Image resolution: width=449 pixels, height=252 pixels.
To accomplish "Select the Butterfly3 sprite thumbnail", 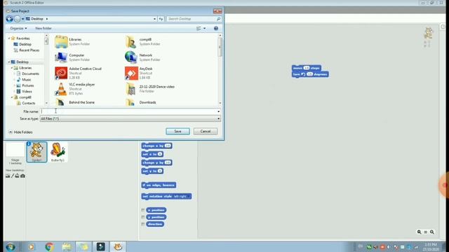I will 58,152.
